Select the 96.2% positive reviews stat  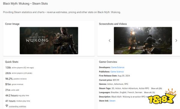pyautogui.click(x=16, y=79)
